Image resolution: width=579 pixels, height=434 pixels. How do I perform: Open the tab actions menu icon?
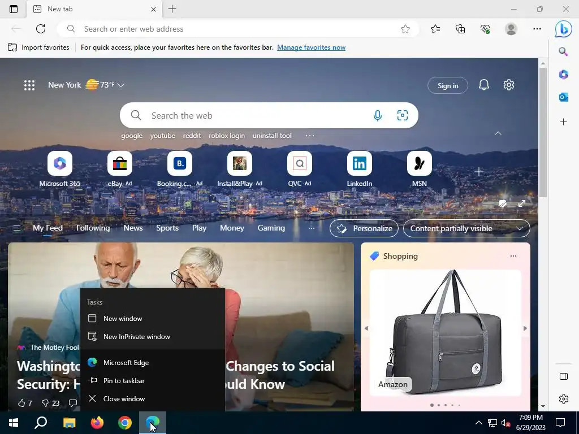(x=14, y=9)
